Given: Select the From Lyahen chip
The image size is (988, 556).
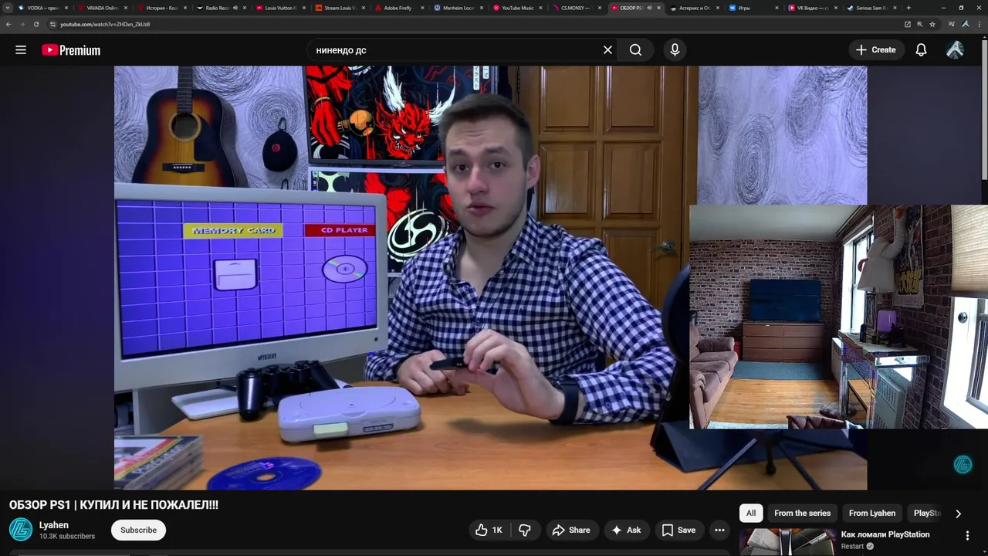Looking at the screenshot, I should tap(872, 513).
